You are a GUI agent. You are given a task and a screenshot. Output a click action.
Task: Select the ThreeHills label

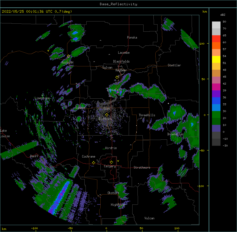point(147,115)
